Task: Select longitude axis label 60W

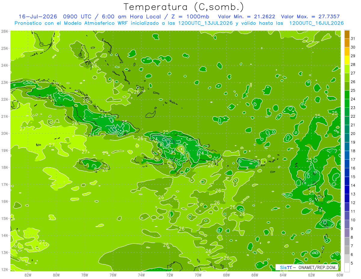Action: click(x=340, y=275)
